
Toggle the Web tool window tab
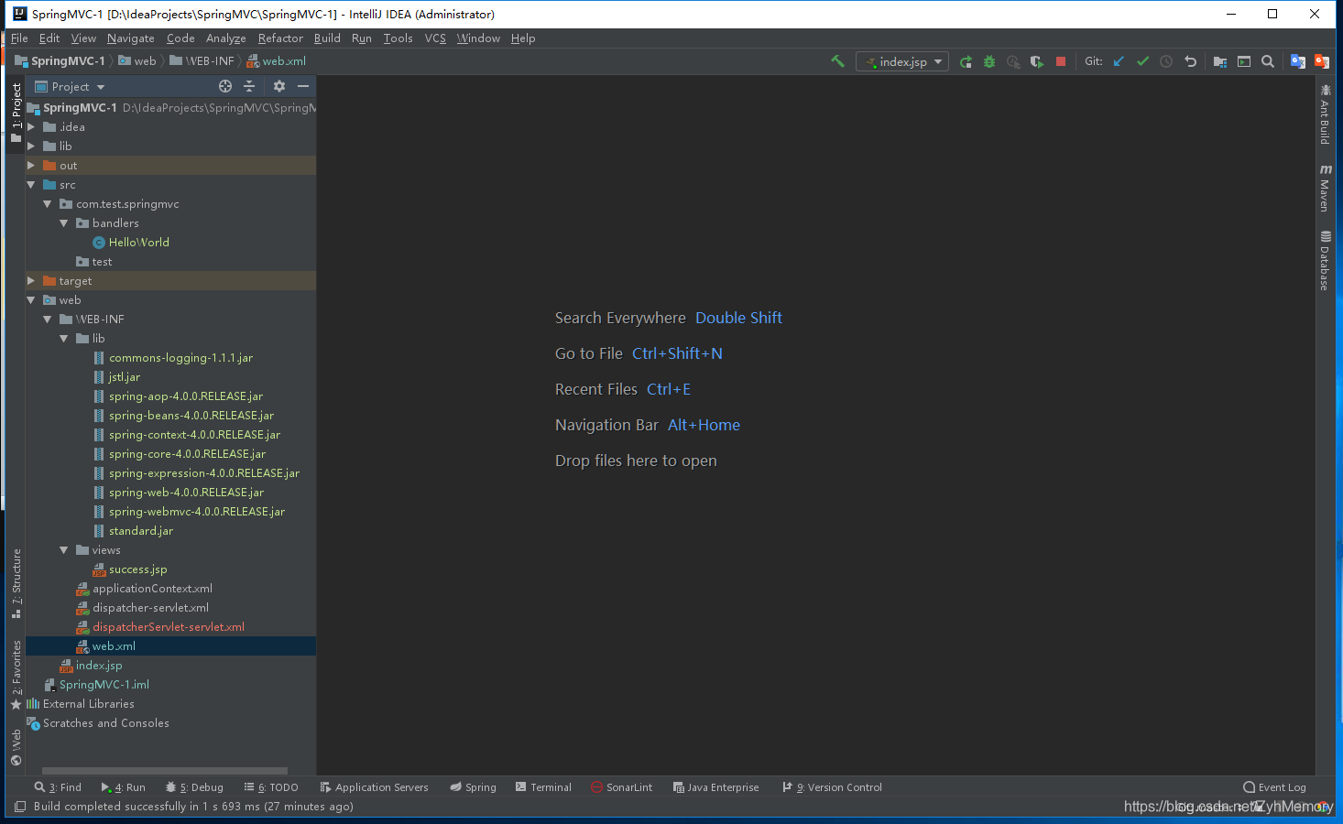16,747
